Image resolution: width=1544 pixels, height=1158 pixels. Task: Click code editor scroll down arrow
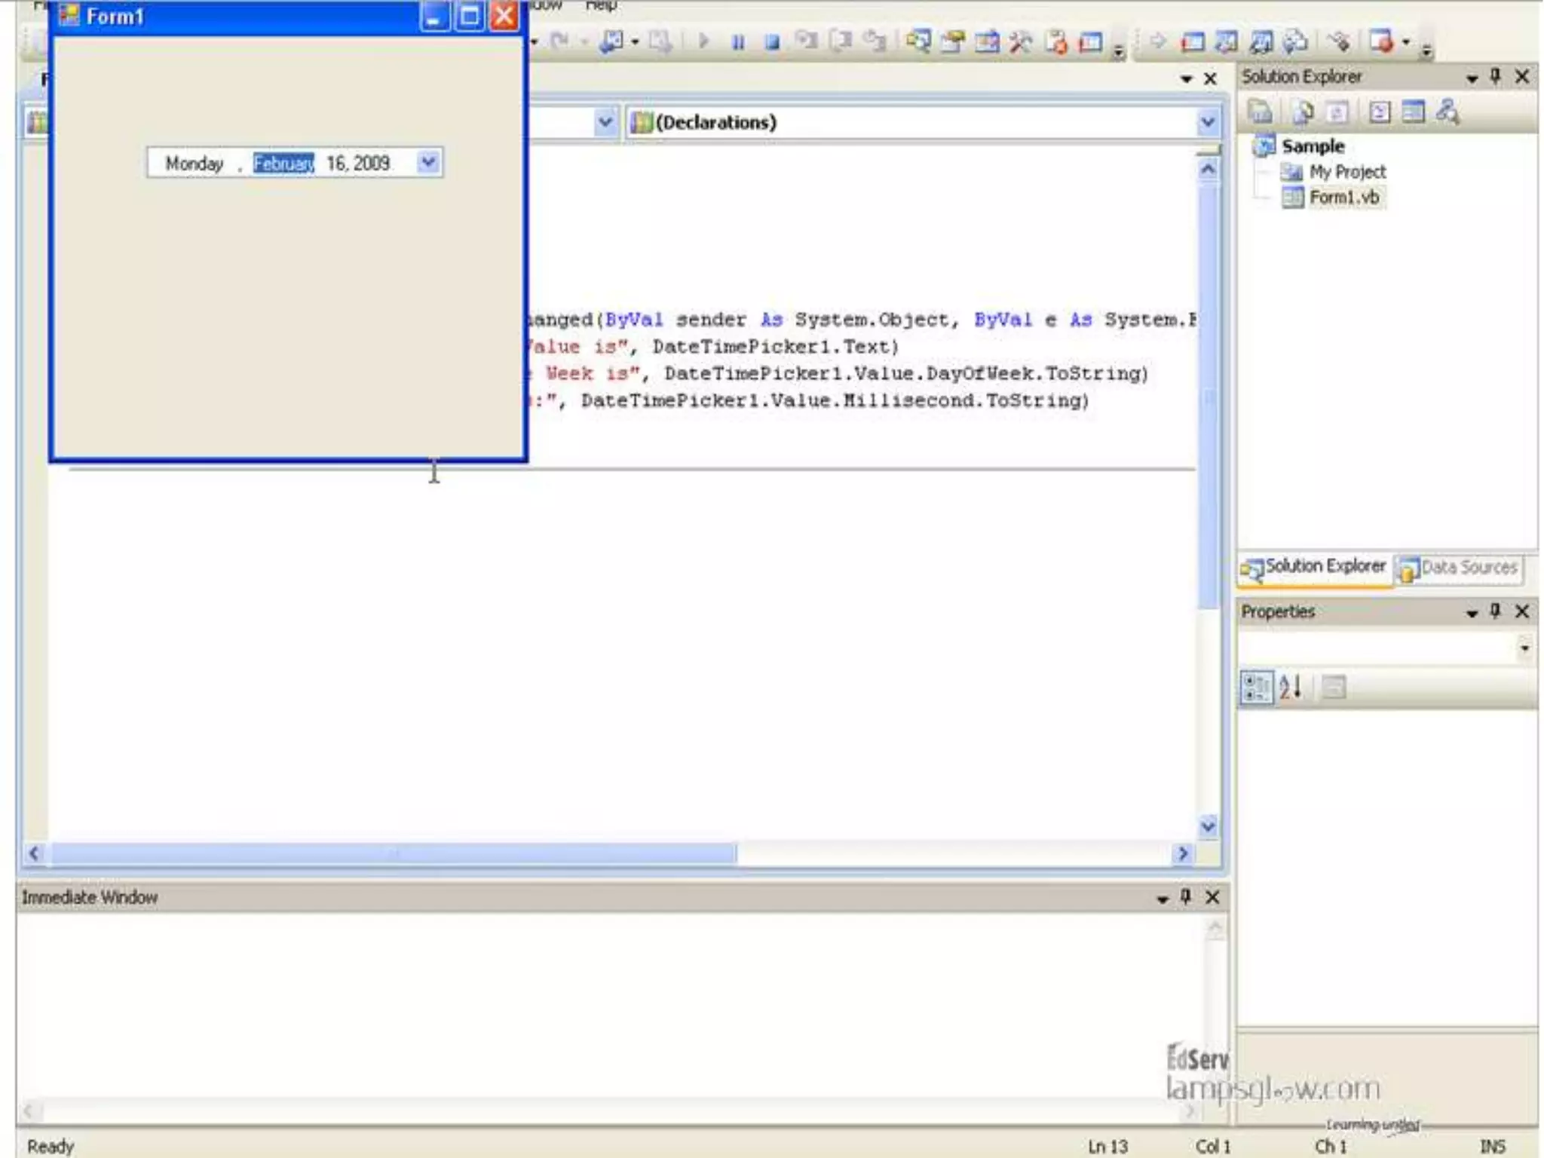pyautogui.click(x=1208, y=826)
